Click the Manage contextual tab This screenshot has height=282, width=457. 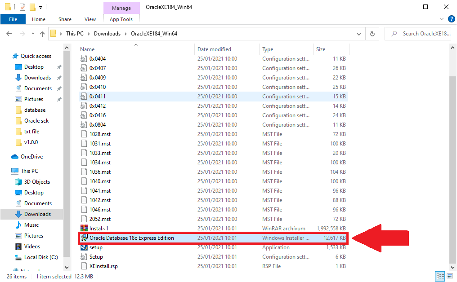coord(121,8)
